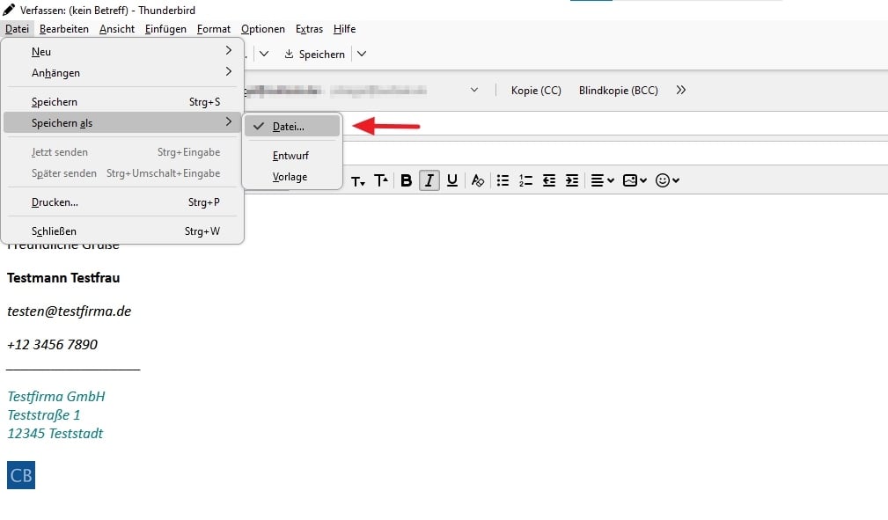Choose Entwurf in the Speichern als submenu
Viewport: 888px width, 520px height.
[x=290, y=156]
